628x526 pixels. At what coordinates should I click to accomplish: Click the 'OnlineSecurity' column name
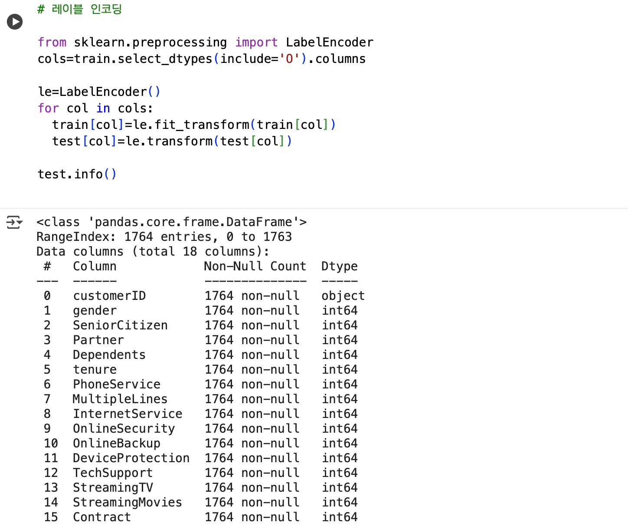coord(124,429)
